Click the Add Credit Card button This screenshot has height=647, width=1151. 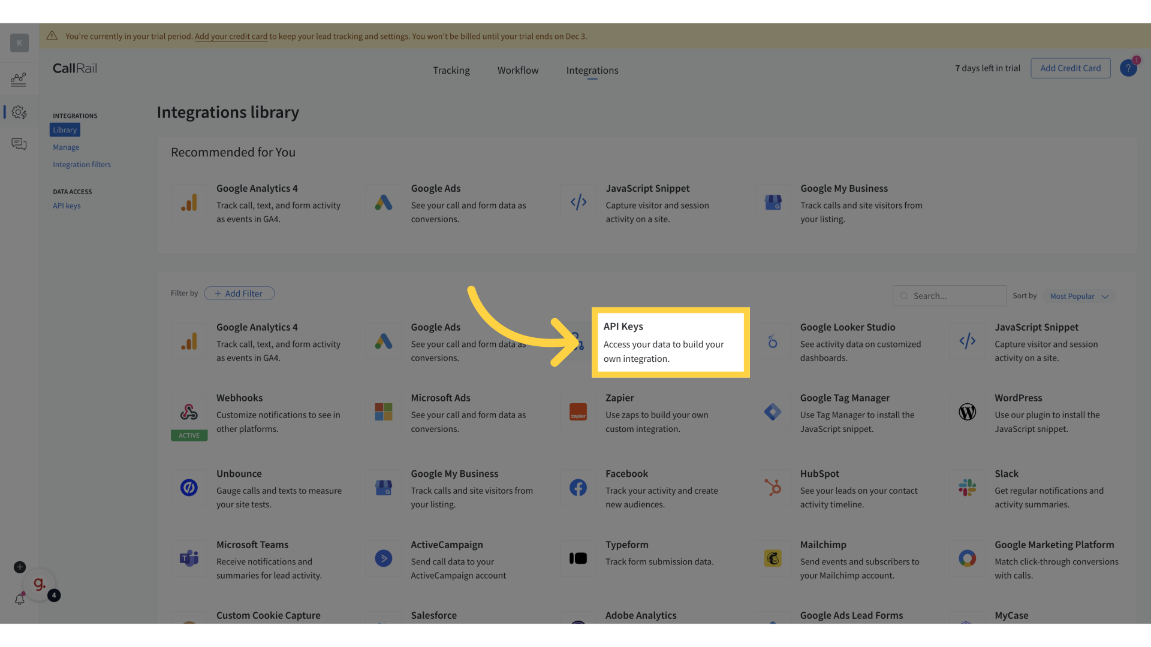[1071, 68]
